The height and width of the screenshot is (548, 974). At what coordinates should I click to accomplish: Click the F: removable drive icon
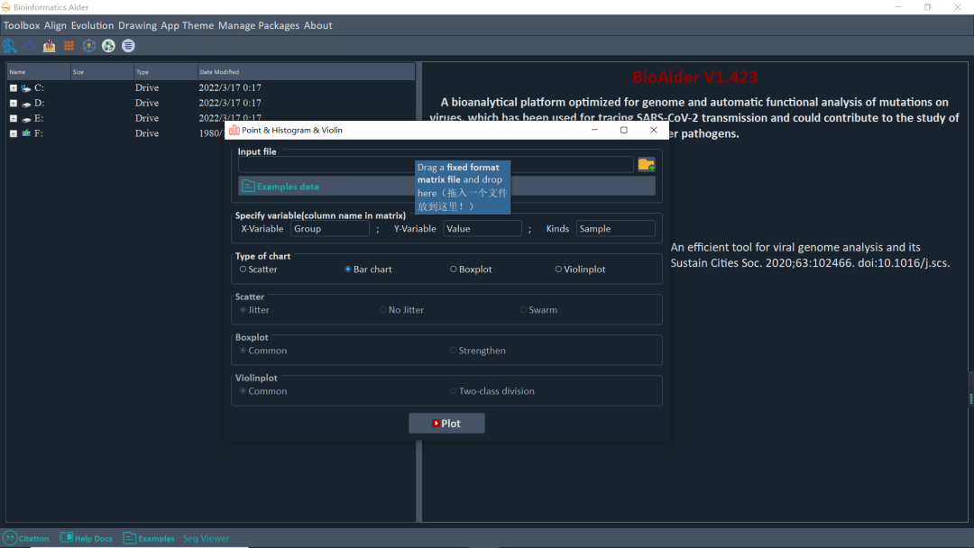[x=26, y=133]
